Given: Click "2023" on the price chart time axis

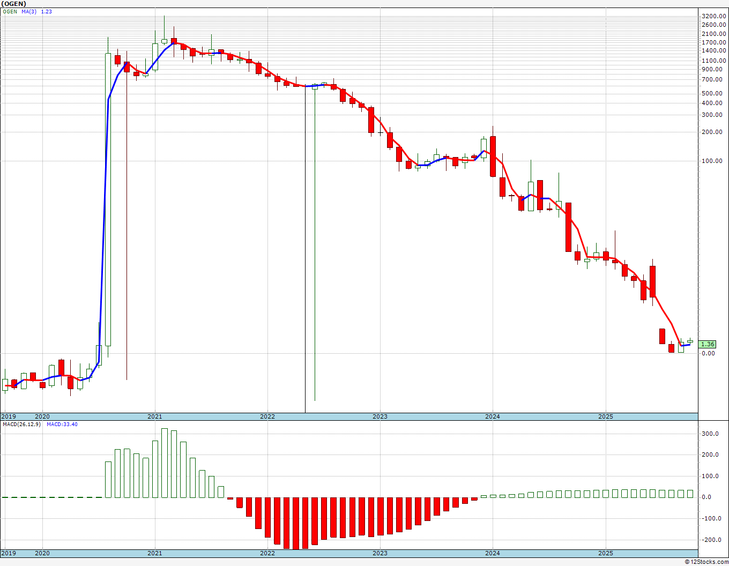Looking at the screenshot, I should pos(380,416).
